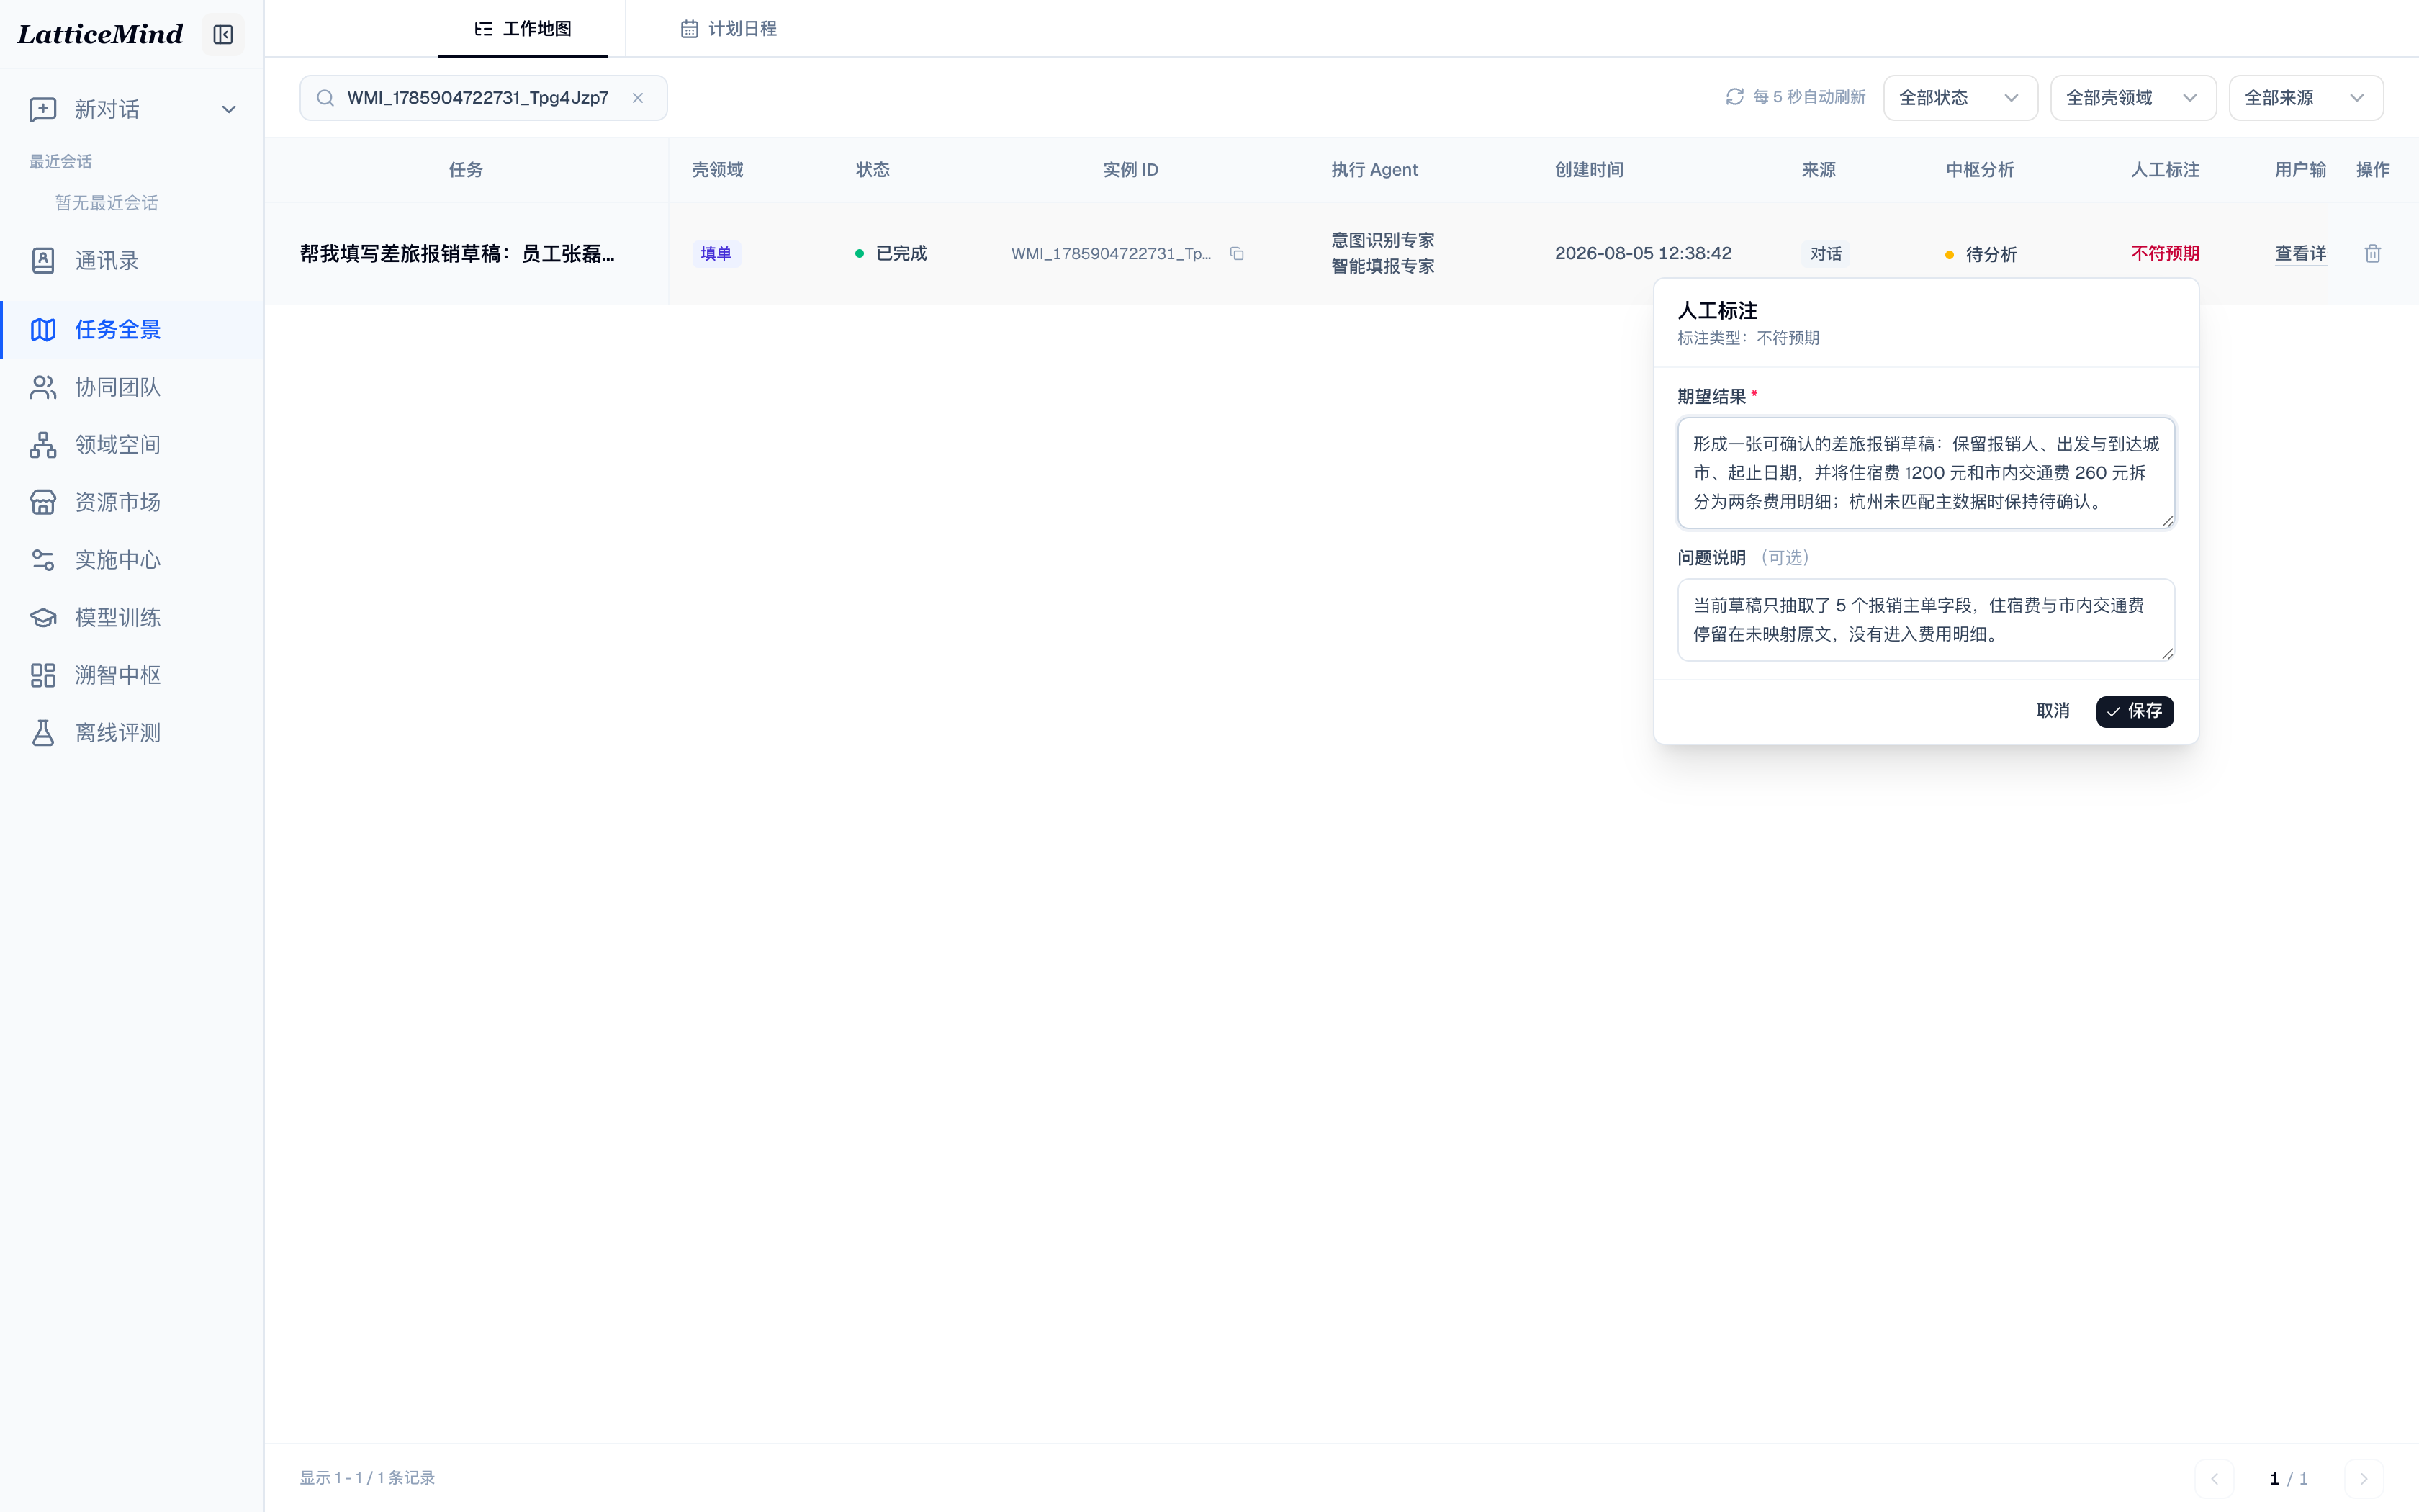Viewport: 2419px width, 1512px height.
Task: Click the LatticeMind logo
Action: pos(100,35)
